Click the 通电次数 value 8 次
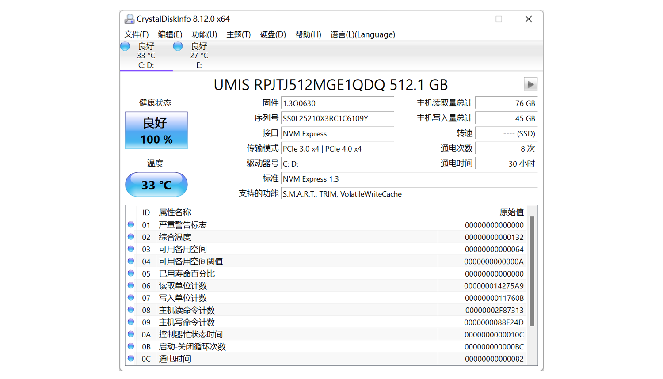Screen dimensions: 663x379 pos(507,149)
